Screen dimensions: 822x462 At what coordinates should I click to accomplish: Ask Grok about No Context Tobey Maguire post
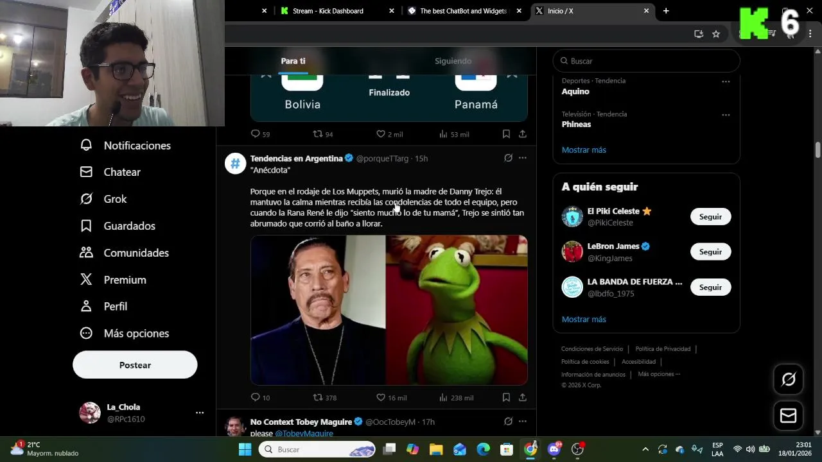click(x=508, y=422)
